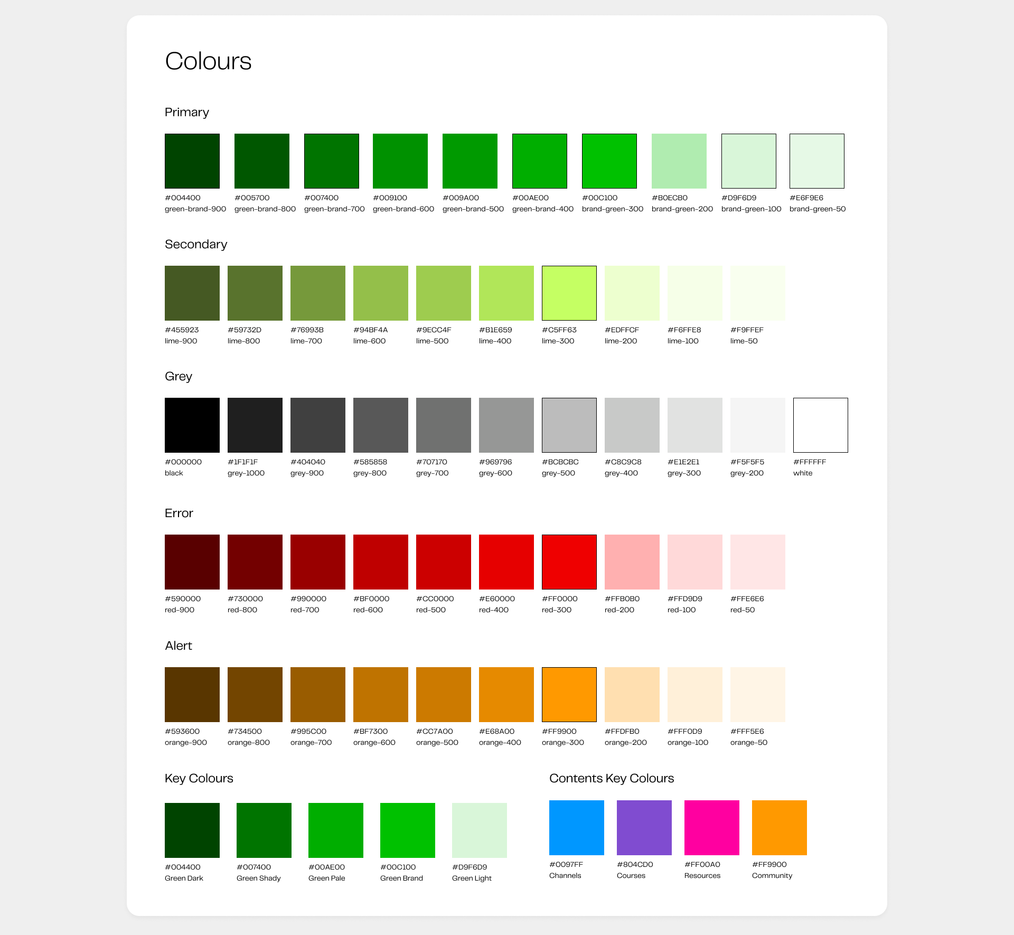The image size is (1014, 935).
Task: Choose the Courses purple #804CD0 swatch
Action: (644, 828)
